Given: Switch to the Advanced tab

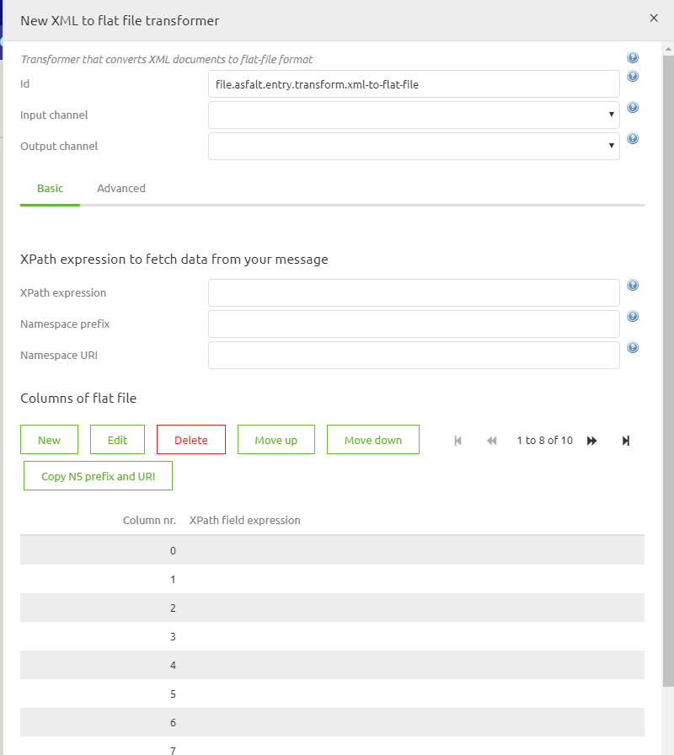Looking at the screenshot, I should point(120,188).
